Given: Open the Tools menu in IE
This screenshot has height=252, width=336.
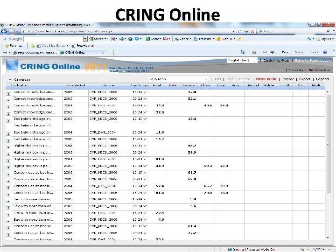Looking at the screenshot, I should click(315, 52).
